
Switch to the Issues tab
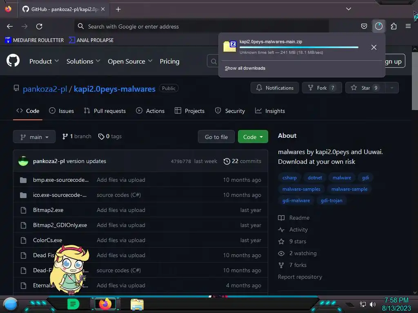click(61, 111)
